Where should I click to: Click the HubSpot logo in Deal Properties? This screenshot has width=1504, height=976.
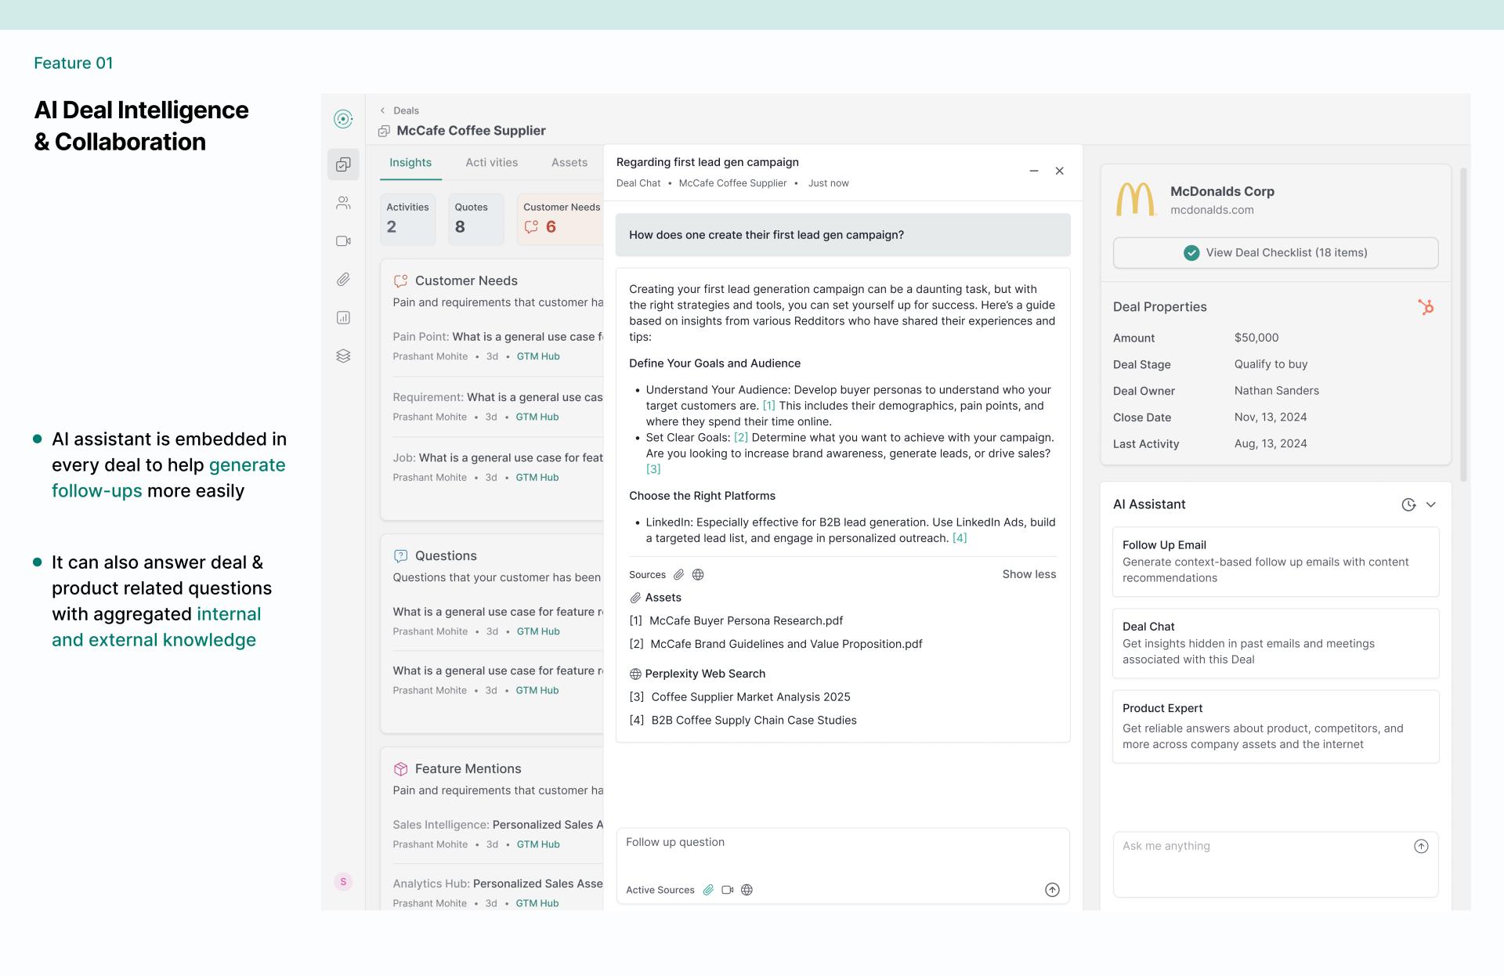1426,307
